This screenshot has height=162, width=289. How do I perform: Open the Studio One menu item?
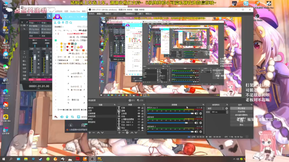75,12
